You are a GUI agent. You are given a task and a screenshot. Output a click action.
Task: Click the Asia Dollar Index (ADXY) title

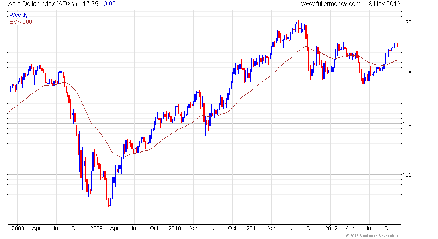click(43, 4)
